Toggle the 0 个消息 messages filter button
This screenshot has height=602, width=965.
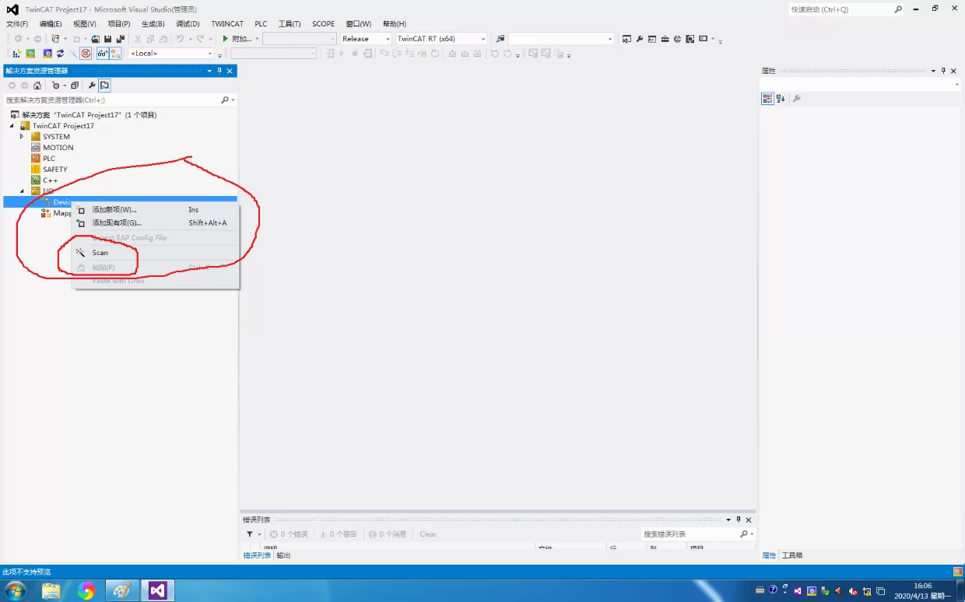pos(388,534)
